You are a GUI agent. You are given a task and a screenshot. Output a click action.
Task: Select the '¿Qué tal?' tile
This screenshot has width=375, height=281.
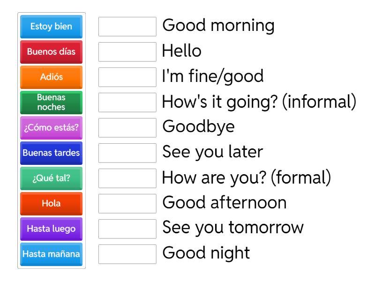click(52, 178)
